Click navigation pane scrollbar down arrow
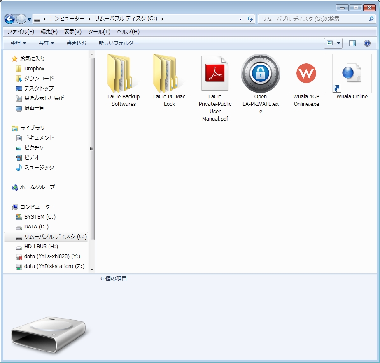 pos(92,270)
